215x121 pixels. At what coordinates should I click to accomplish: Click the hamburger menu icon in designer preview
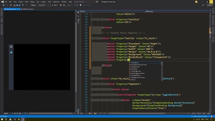click(x=11, y=47)
